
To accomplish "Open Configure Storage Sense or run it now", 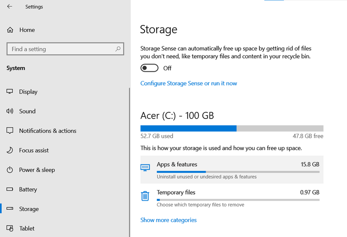I will pos(188,83).
